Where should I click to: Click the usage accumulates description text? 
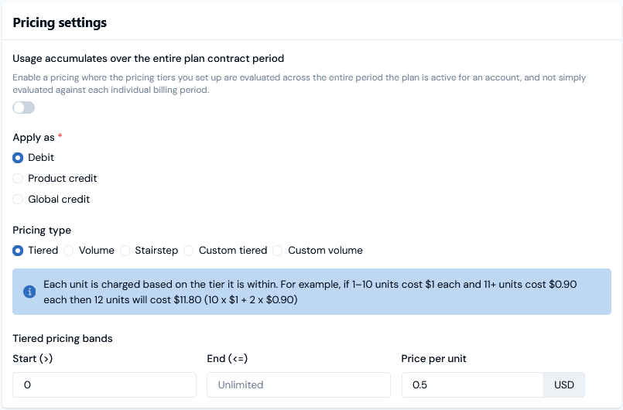(299, 84)
